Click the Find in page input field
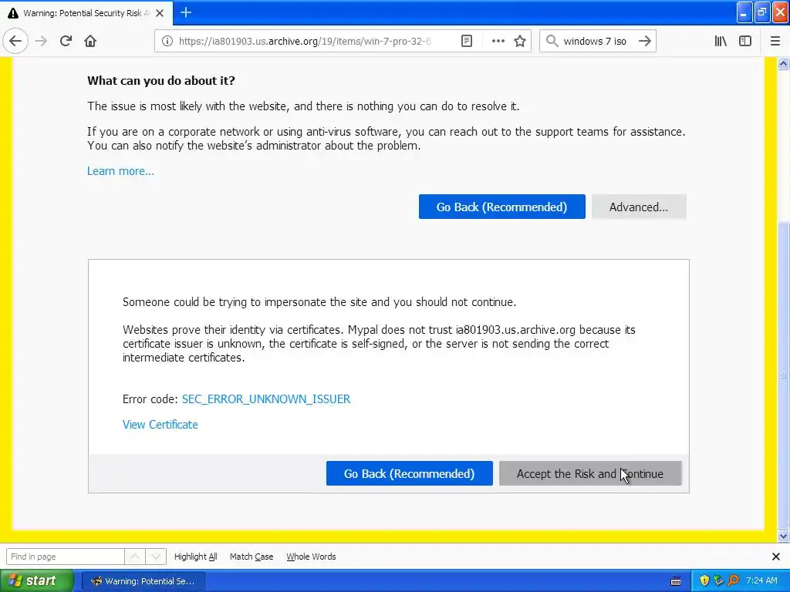Viewport: 790px width, 592px height. click(x=66, y=557)
